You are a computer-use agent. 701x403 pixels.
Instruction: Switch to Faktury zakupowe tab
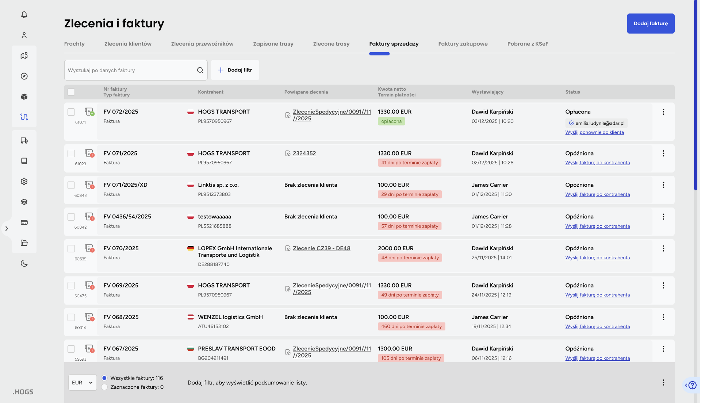coord(463,44)
